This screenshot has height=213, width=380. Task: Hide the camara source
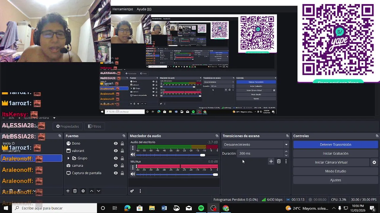pos(116,166)
